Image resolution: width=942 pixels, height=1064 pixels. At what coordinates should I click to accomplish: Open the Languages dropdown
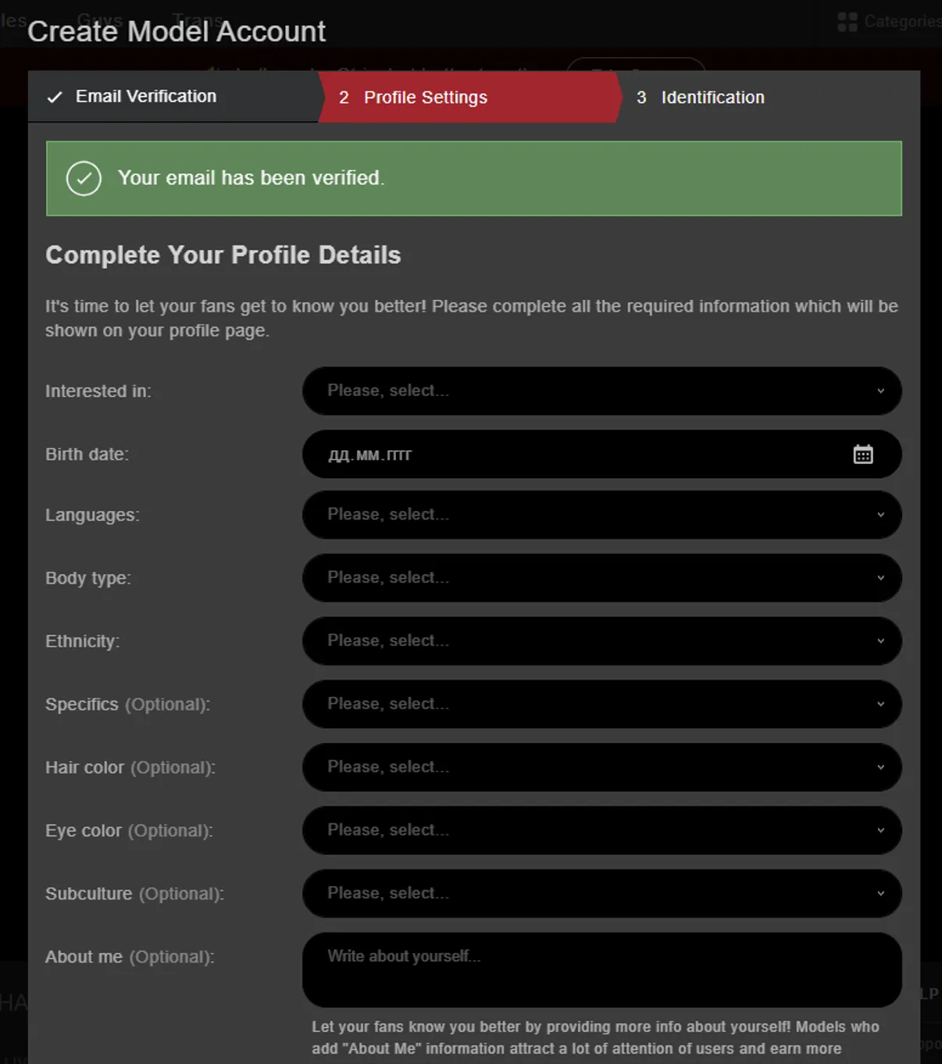[x=601, y=515]
